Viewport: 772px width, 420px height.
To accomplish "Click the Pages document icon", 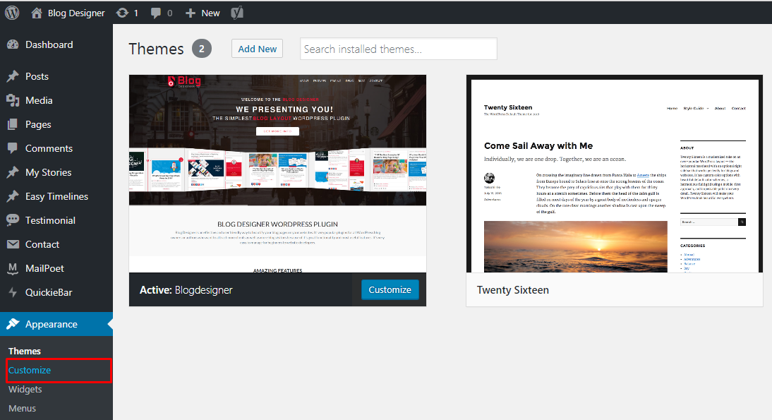I will pos(13,124).
